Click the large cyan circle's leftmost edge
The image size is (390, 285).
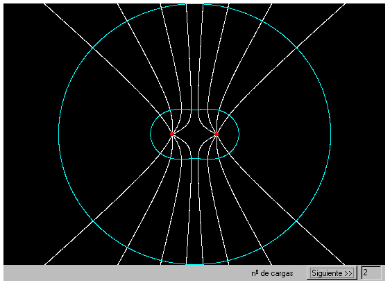[59, 134]
